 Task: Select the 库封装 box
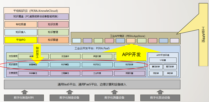(170, 73)
